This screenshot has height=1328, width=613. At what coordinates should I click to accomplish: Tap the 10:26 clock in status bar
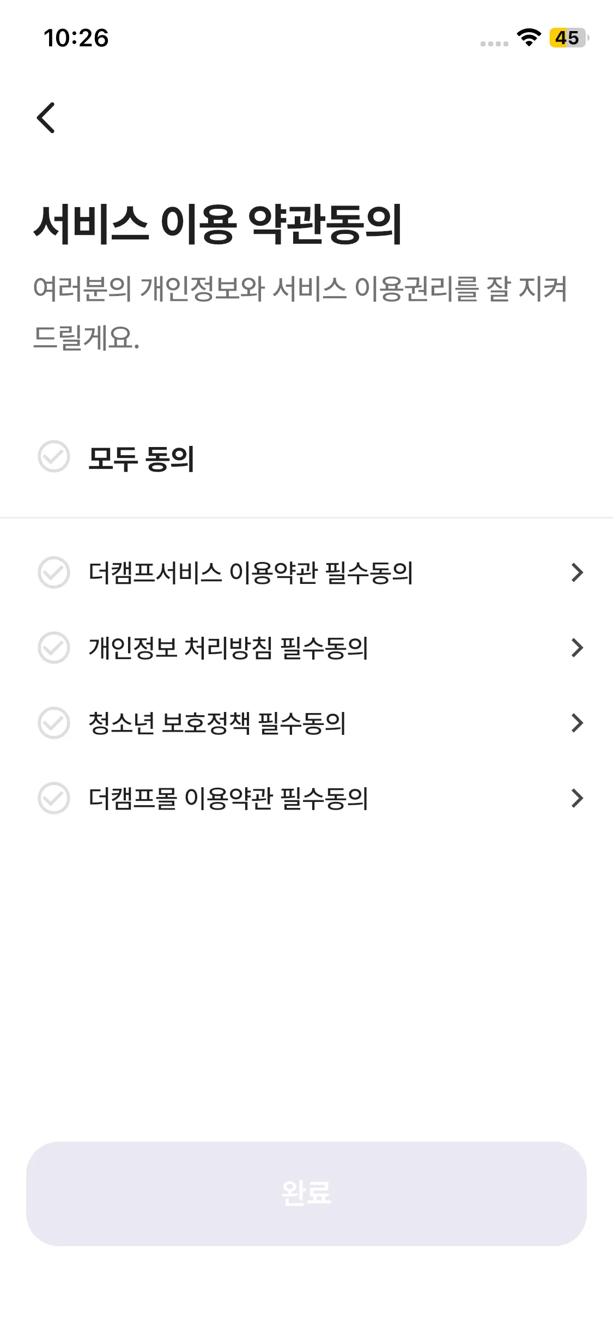coord(76,38)
